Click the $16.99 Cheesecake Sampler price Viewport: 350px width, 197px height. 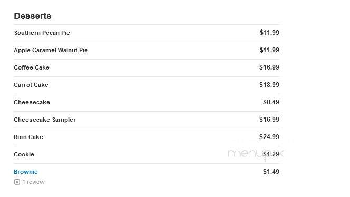(269, 120)
